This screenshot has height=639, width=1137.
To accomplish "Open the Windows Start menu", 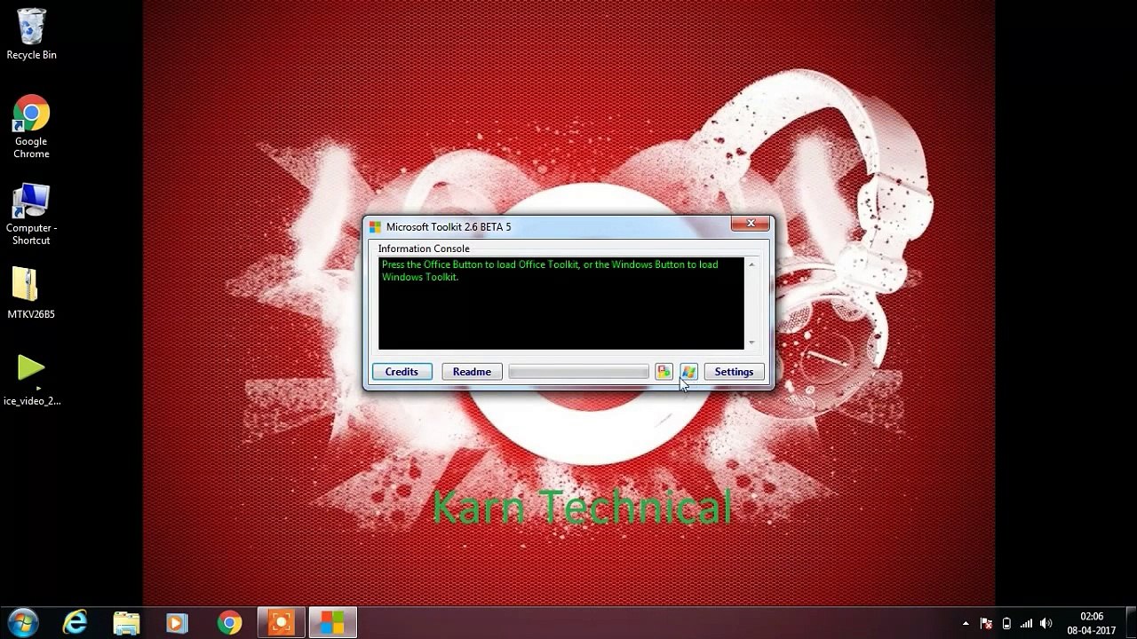I will click(x=23, y=623).
